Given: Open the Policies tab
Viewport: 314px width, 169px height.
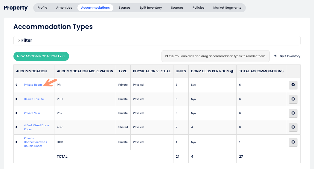Looking at the screenshot, I should [198, 8].
